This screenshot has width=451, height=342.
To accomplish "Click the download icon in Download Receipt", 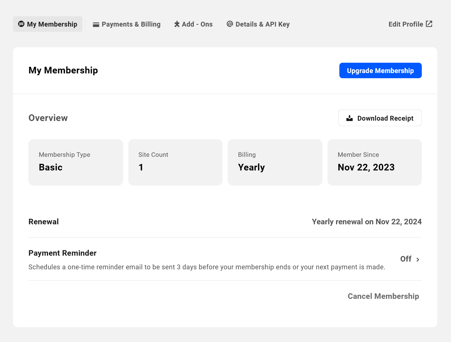I will (349, 118).
